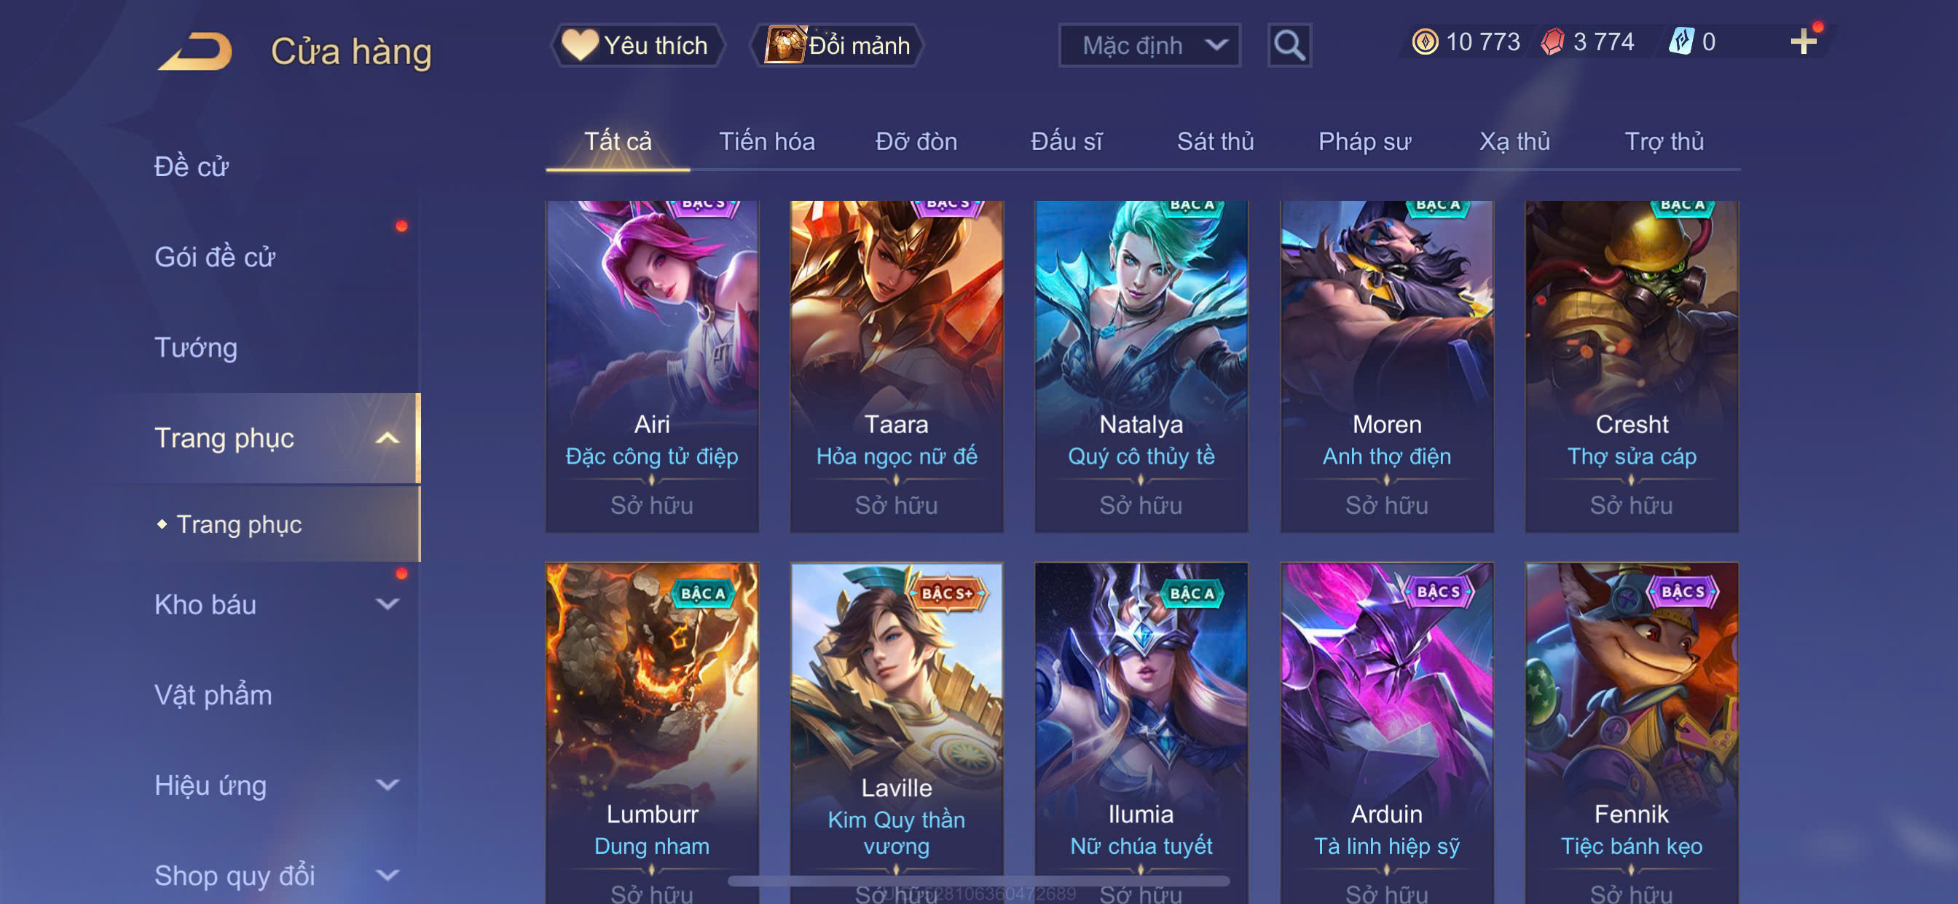Open the Taara Hỏa ngọc nữ đế skin card

pos(896,366)
